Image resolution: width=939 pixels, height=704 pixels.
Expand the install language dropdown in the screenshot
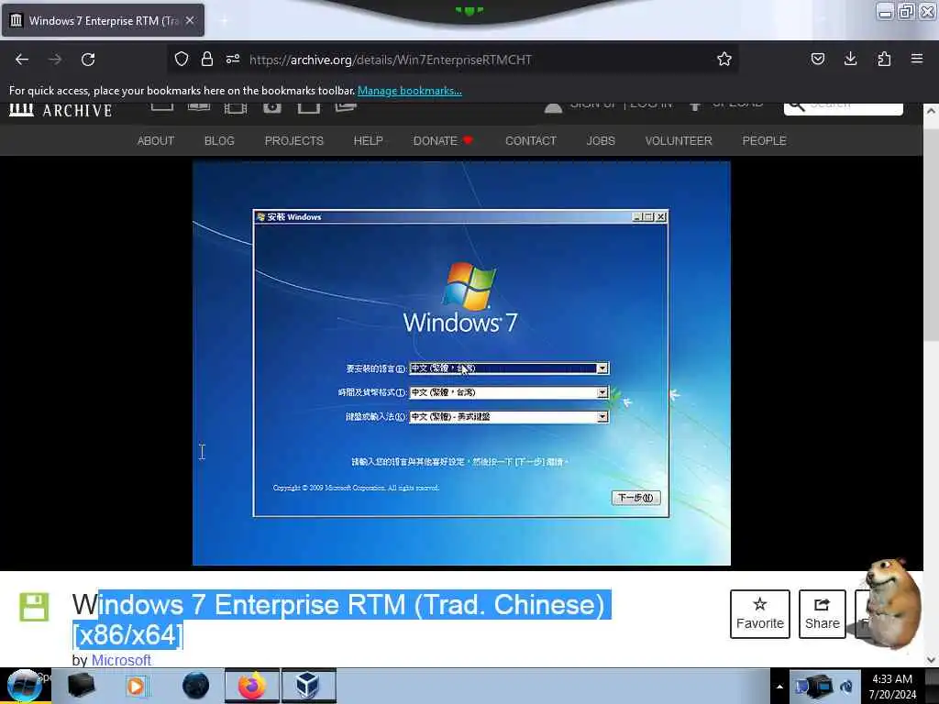coord(602,368)
